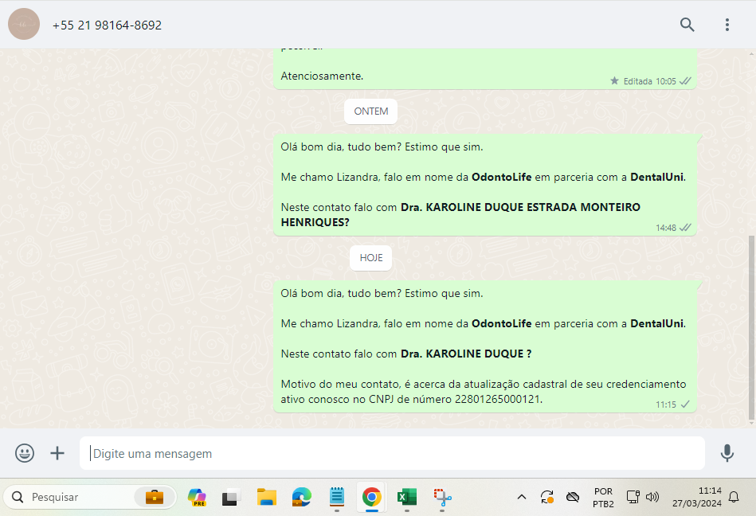Show hidden system tray icons

522,497
